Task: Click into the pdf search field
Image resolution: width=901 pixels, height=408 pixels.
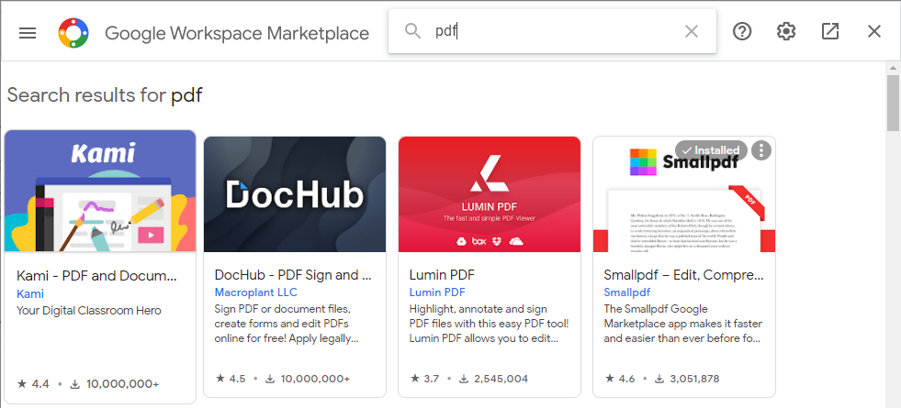Action: [x=552, y=31]
